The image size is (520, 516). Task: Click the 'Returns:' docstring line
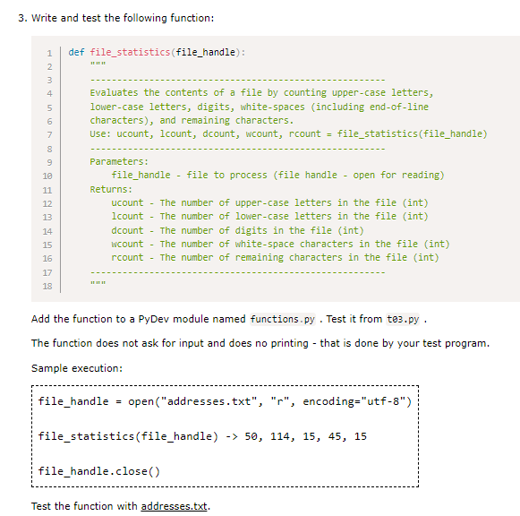coord(111,190)
